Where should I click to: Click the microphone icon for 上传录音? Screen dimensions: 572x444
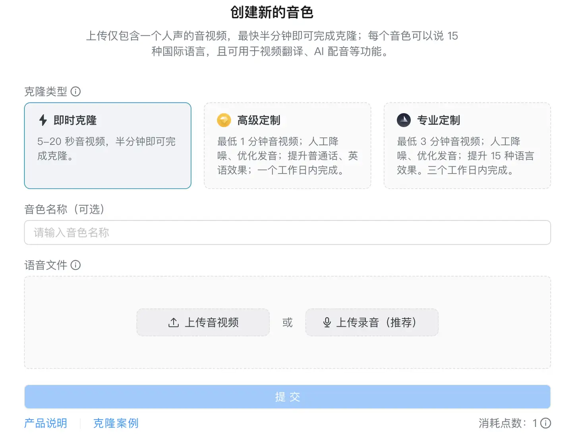pyautogui.click(x=327, y=322)
